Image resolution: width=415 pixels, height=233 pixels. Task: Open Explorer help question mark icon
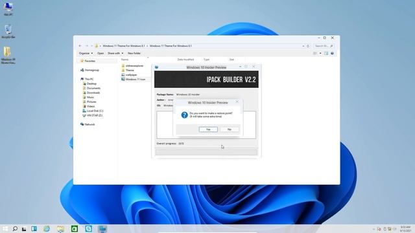click(x=332, y=53)
